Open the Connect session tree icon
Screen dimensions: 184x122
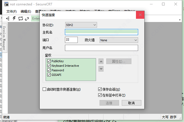point(8,18)
